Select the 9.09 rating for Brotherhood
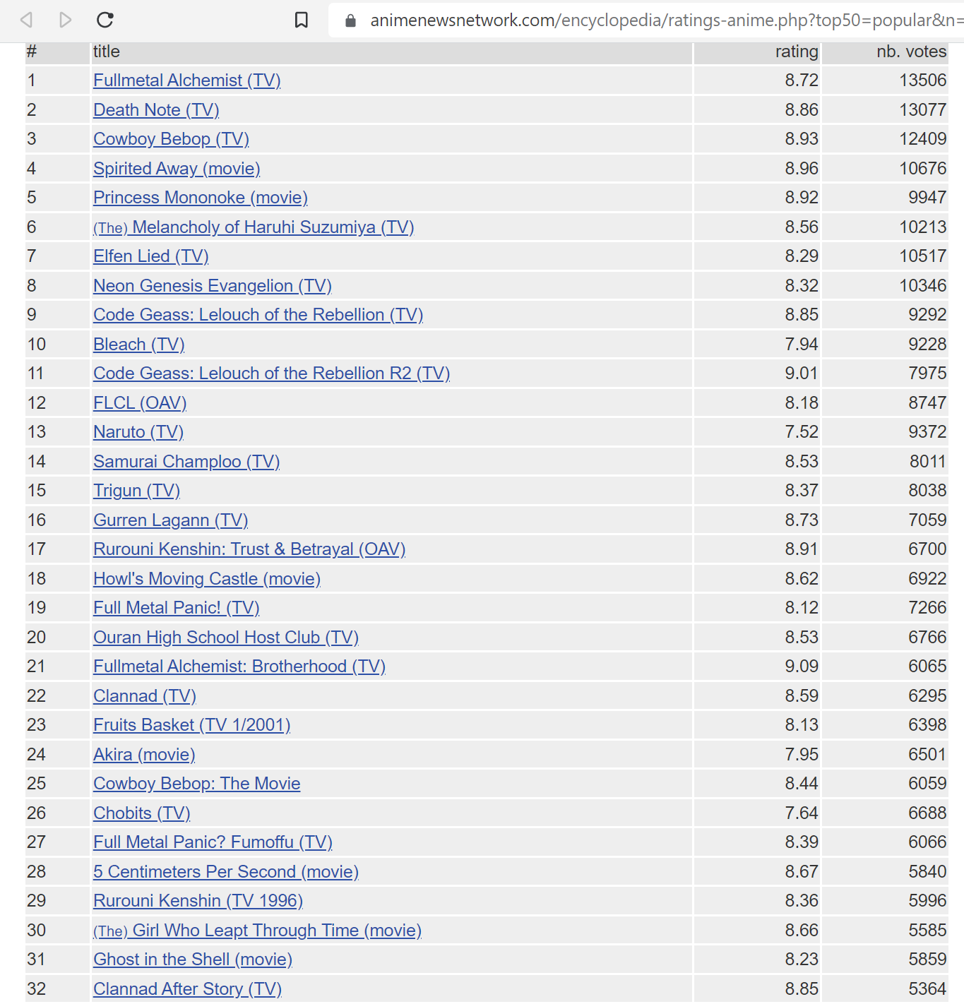 point(802,667)
